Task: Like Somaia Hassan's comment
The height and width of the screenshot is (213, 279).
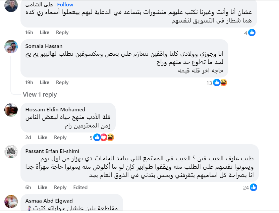Action: pos(45,83)
